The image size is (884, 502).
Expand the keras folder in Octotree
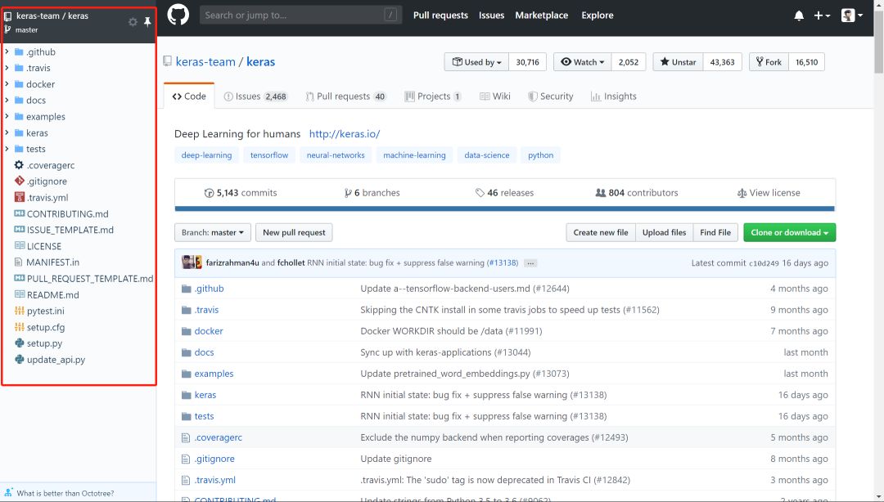(7, 133)
